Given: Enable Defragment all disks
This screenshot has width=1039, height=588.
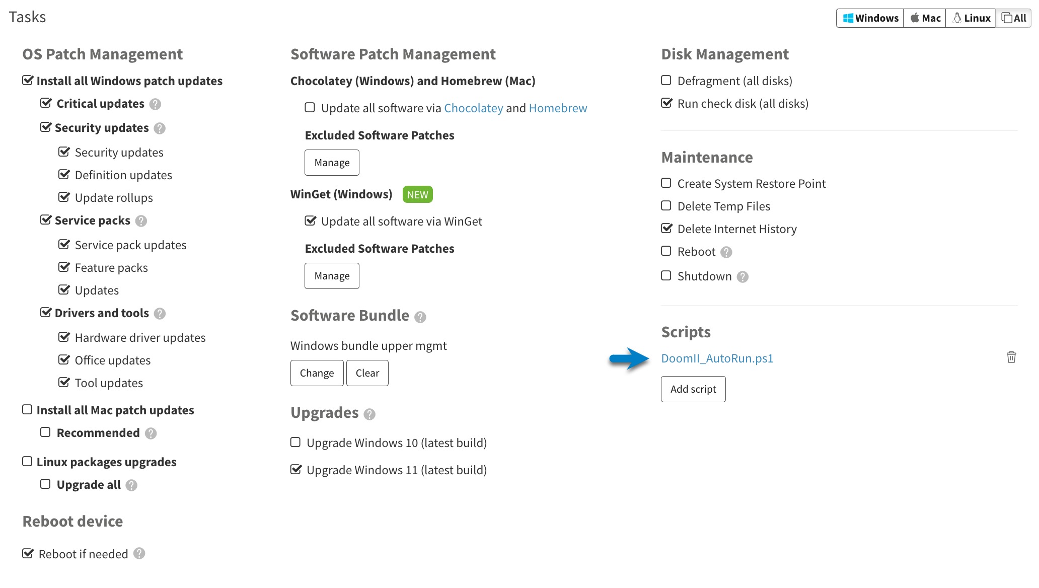Looking at the screenshot, I should [666, 81].
